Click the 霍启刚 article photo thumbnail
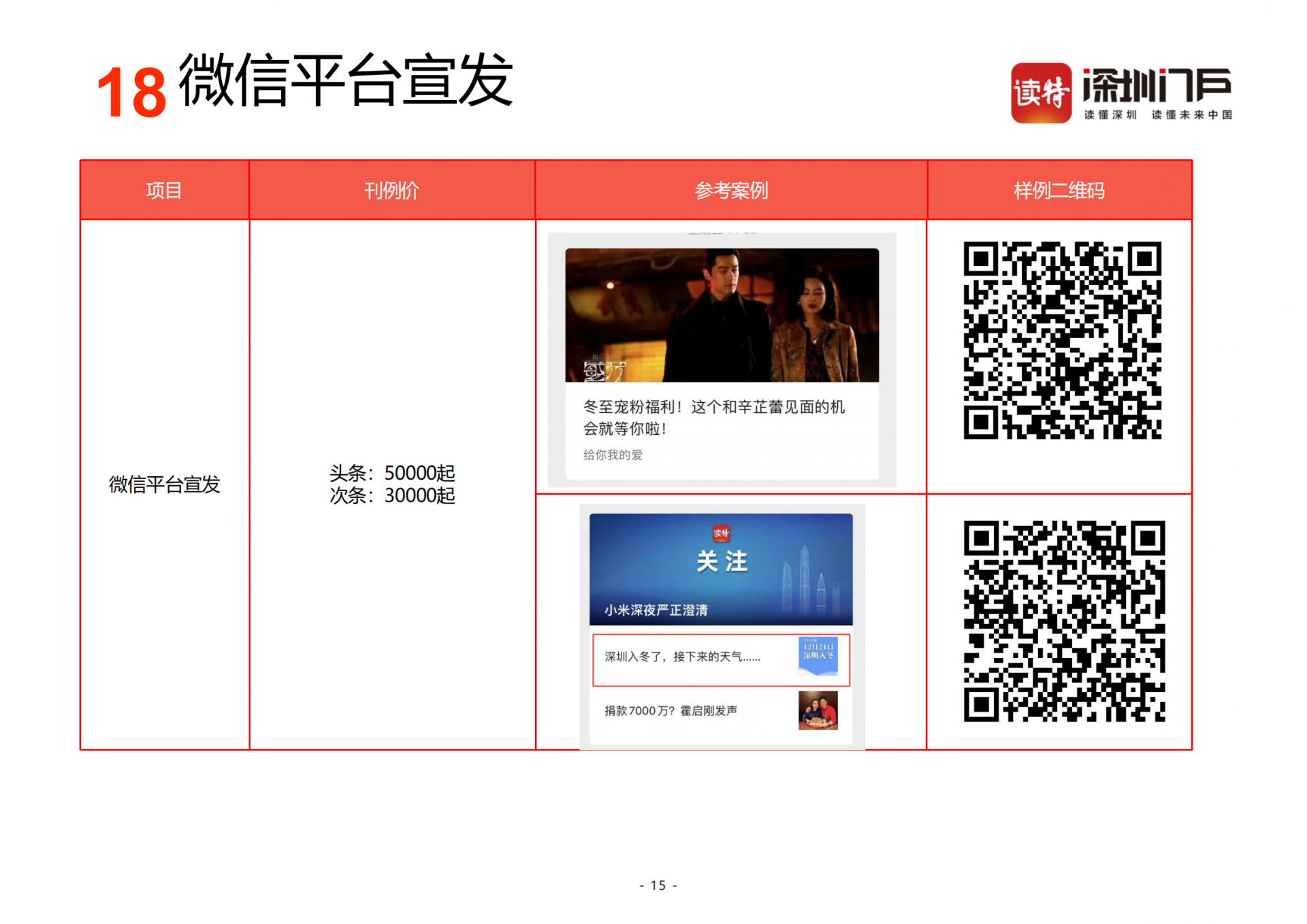 (818, 710)
